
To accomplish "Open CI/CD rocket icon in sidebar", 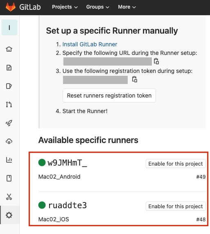I will (x=9, y=123).
